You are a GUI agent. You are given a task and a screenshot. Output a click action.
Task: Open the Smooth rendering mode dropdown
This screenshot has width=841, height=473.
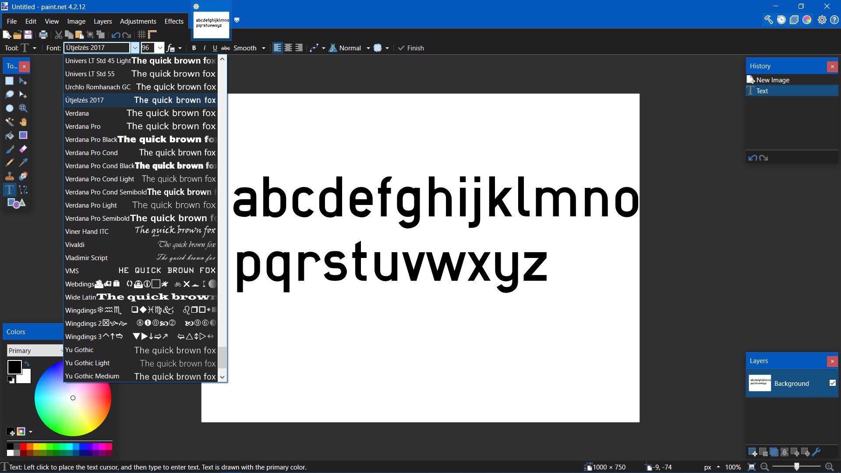(250, 48)
